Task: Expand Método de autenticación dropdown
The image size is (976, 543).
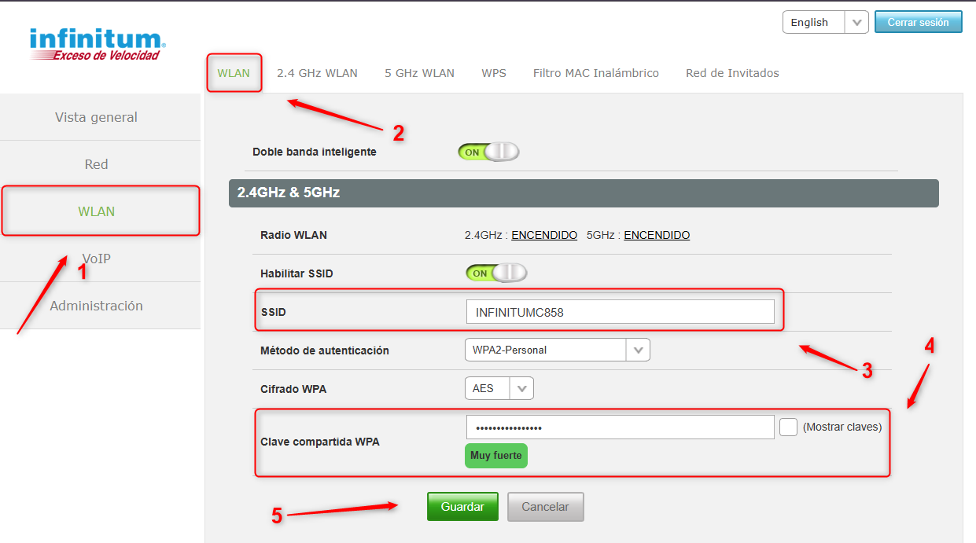Action: click(x=558, y=350)
